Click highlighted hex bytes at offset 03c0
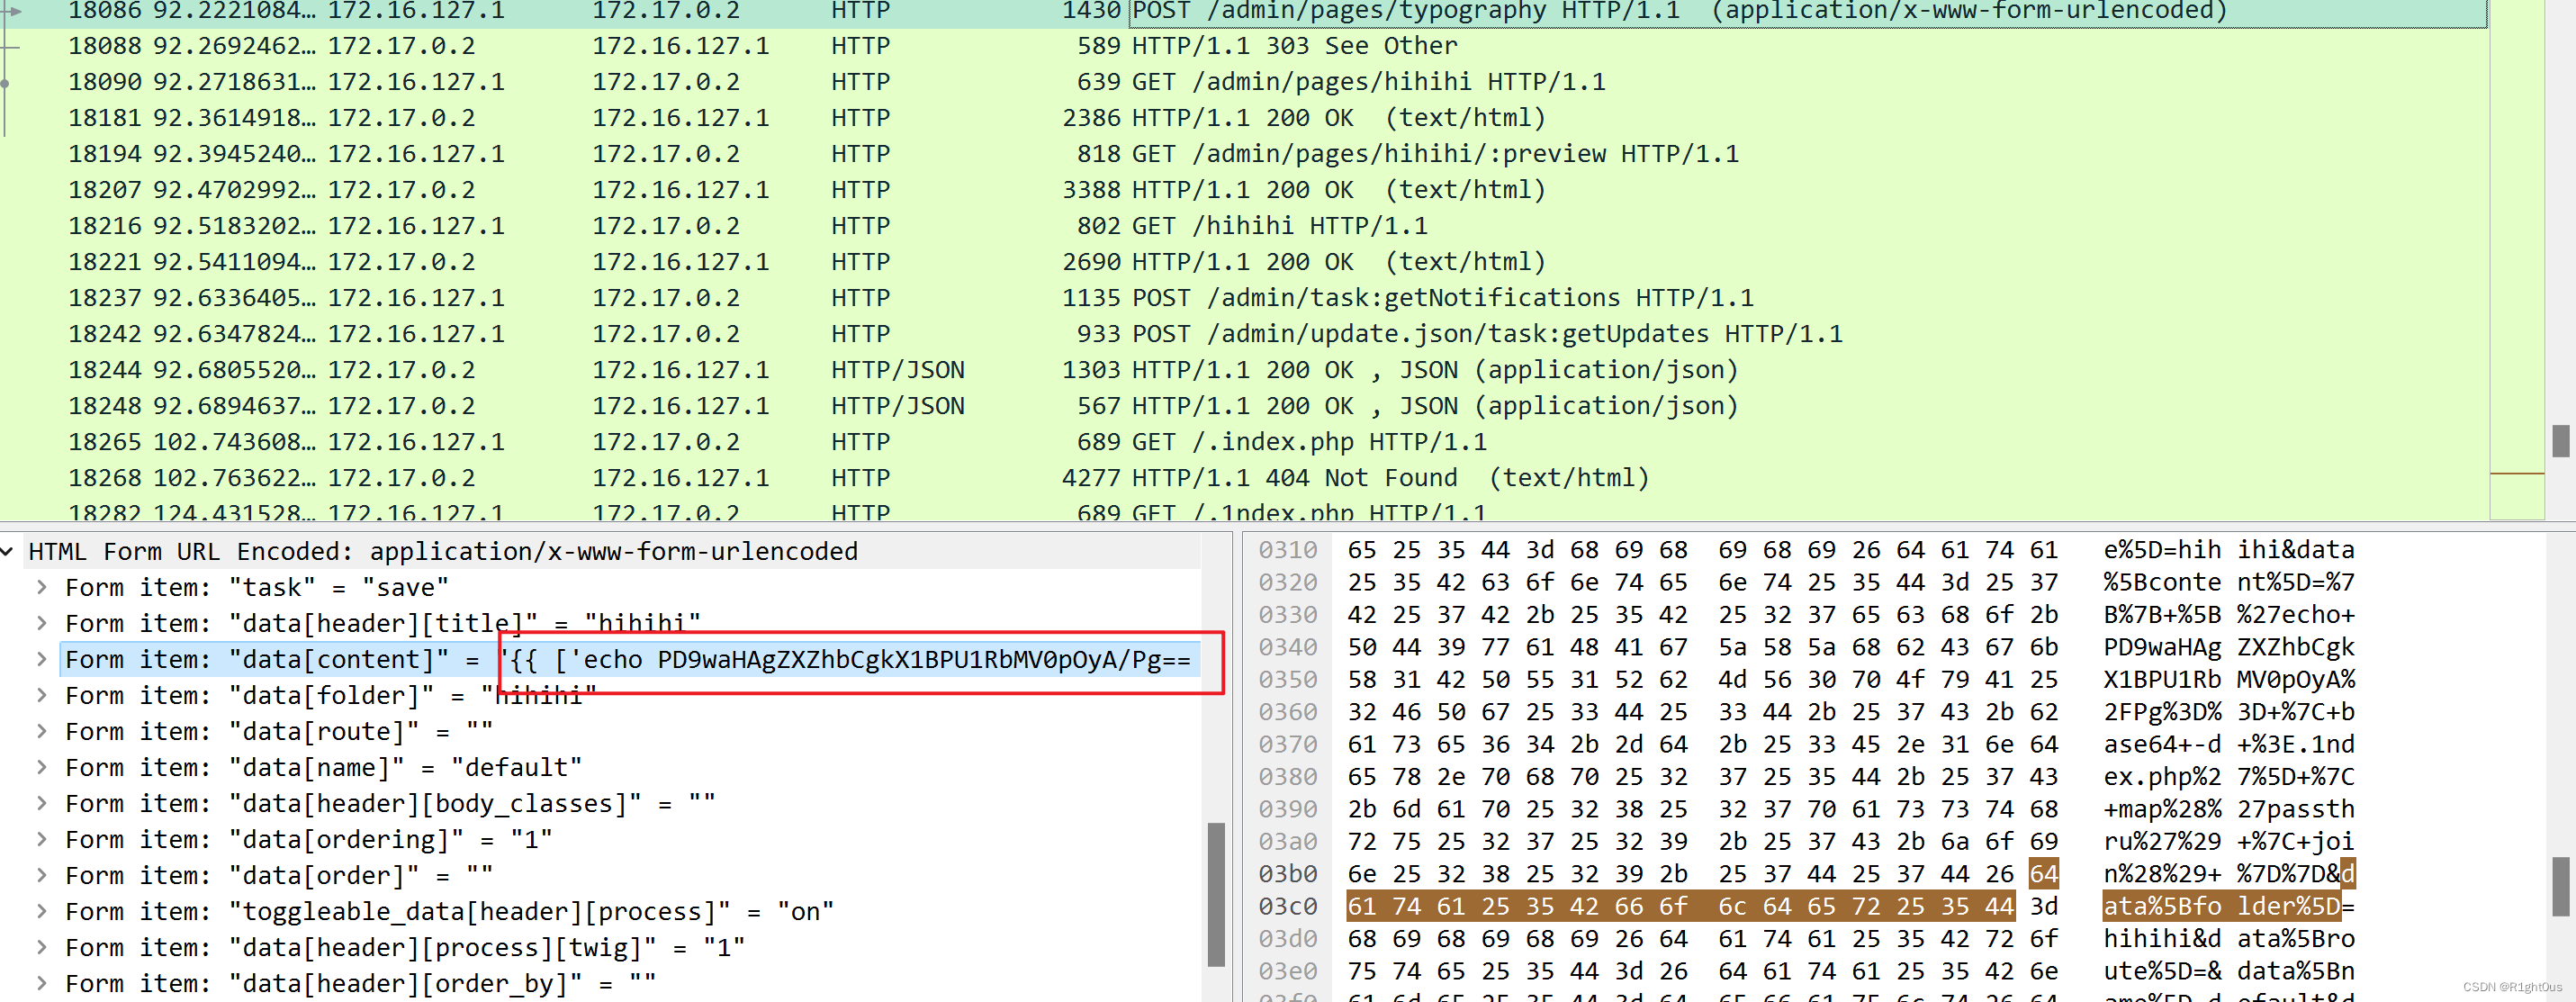2576x1002 pixels. click(1680, 907)
